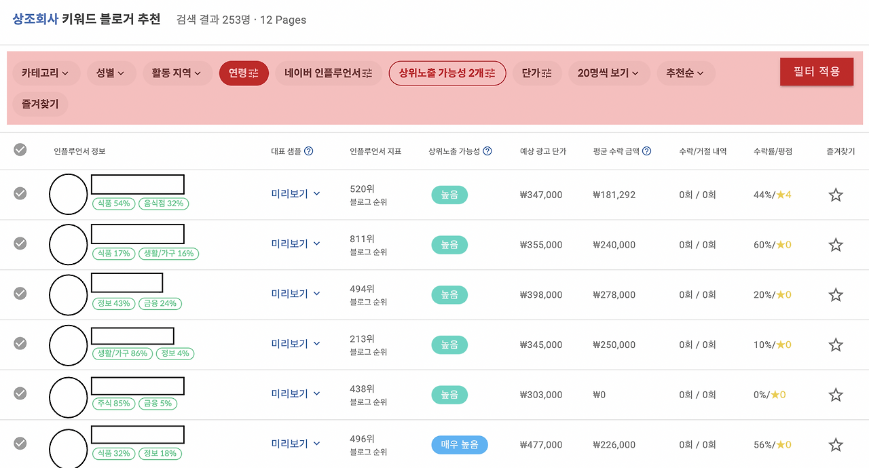The width and height of the screenshot is (869, 468).
Task: Open the 20명씩 보기 dropdown
Action: 609,73
